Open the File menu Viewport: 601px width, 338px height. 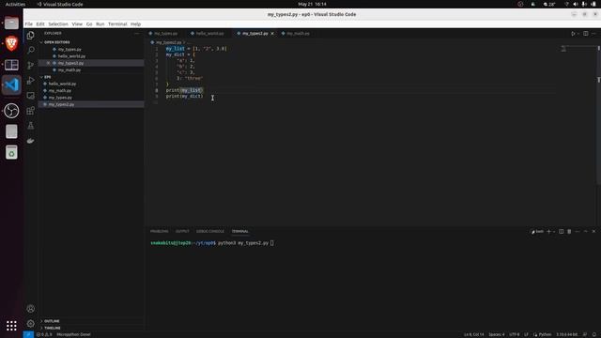pyautogui.click(x=29, y=24)
